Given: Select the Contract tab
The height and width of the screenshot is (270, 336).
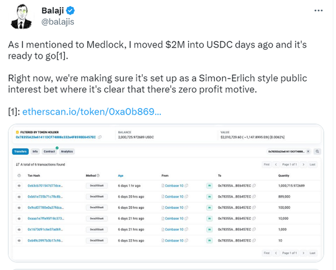Looking at the screenshot, I should [49, 152].
